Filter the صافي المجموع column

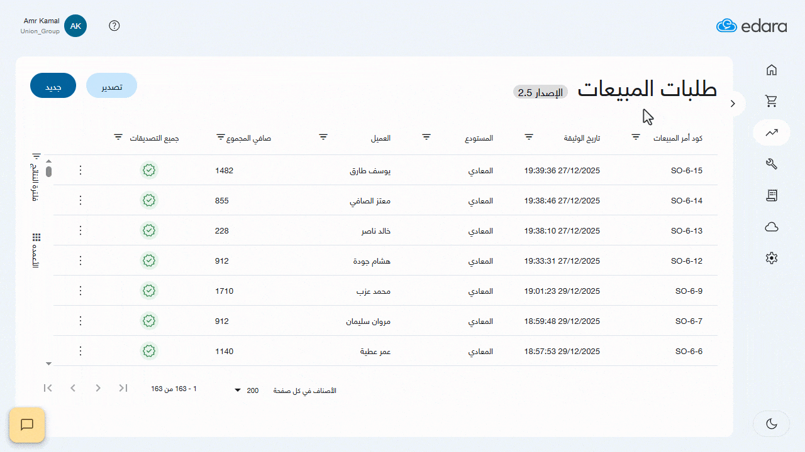pyautogui.click(x=220, y=137)
